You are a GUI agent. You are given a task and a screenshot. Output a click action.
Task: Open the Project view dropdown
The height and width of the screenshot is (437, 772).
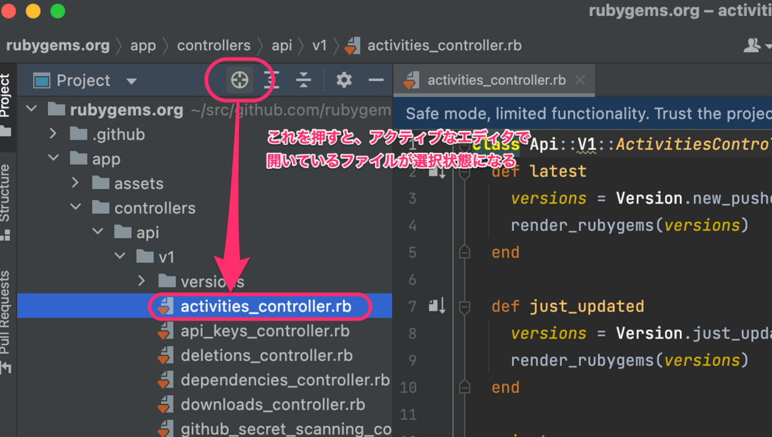tap(131, 81)
